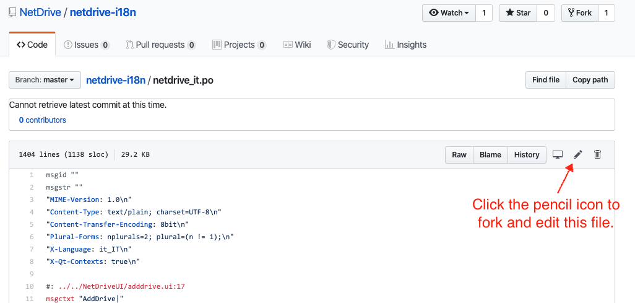
Task: Click the Plural-Forms code line
Action: pos(140,237)
